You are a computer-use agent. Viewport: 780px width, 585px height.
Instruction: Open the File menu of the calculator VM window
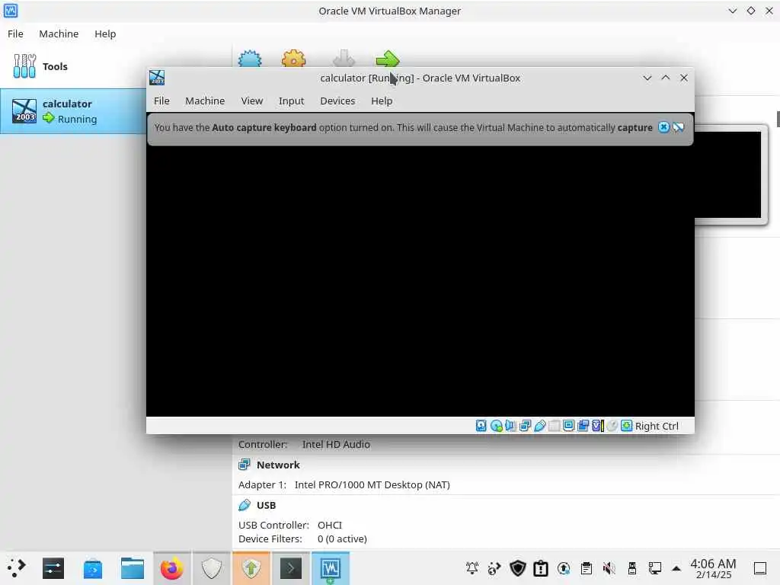(x=161, y=101)
